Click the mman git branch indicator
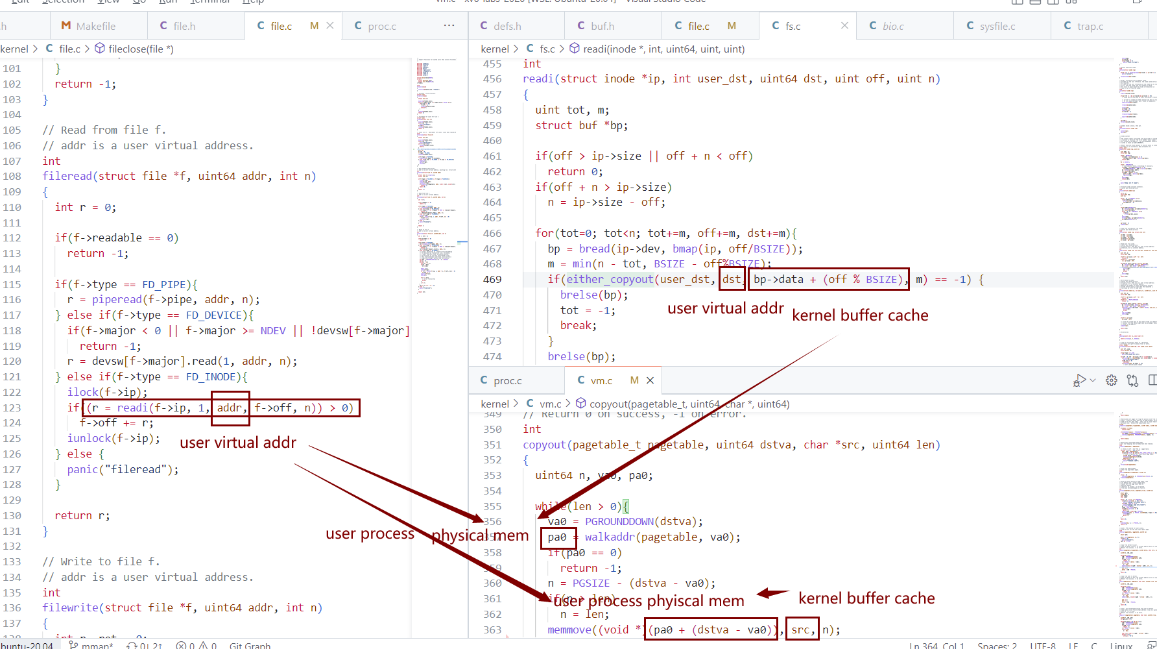 [91, 645]
